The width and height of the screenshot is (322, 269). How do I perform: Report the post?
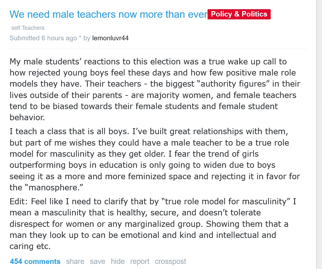pos(139,261)
